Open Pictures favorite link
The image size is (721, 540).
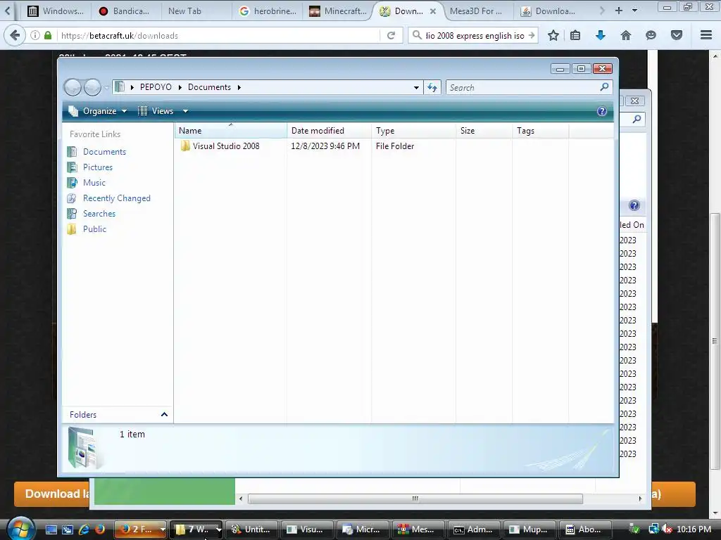[x=97, y=167]
